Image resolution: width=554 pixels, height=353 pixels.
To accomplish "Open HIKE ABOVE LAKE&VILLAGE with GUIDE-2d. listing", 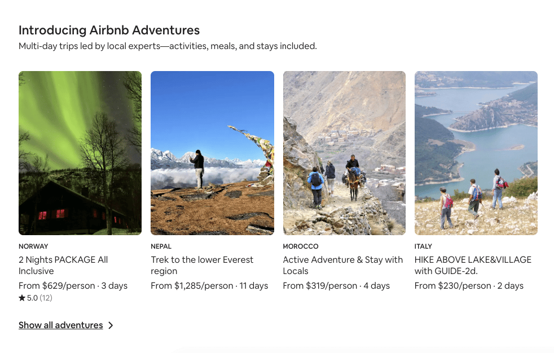I will 473,265.
